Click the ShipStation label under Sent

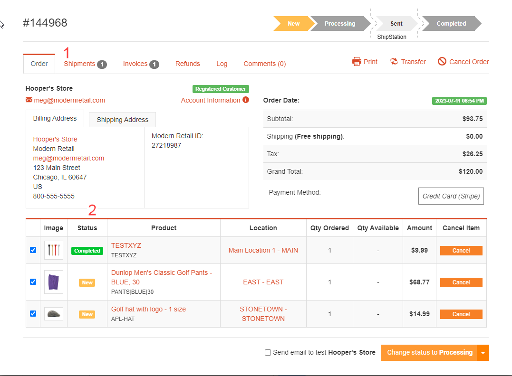392,37
